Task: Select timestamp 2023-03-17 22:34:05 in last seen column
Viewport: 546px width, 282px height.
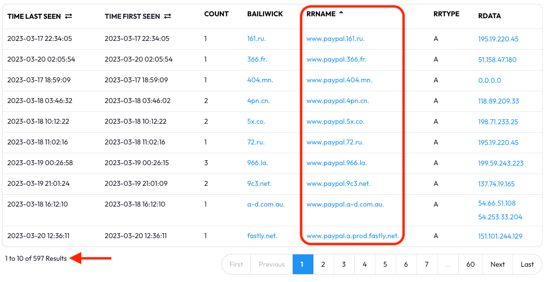Action: [40, 38]
